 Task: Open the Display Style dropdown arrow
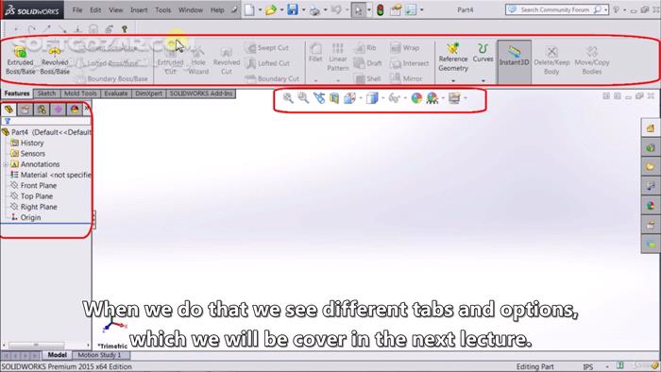[382, 98]
